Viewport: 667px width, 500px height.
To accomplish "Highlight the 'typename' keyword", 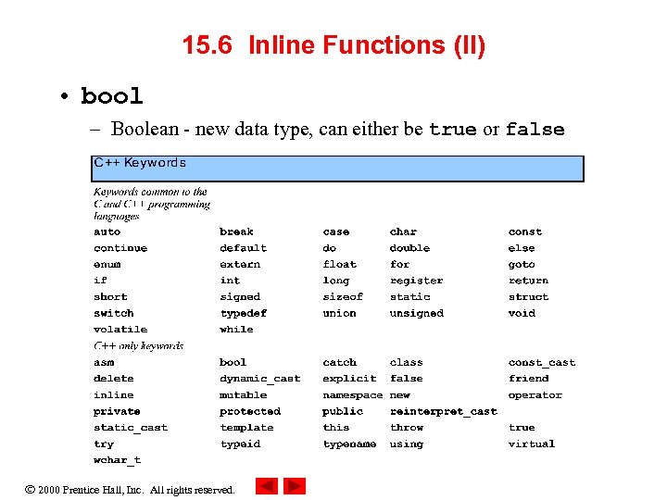I will [x=349, y=444].
